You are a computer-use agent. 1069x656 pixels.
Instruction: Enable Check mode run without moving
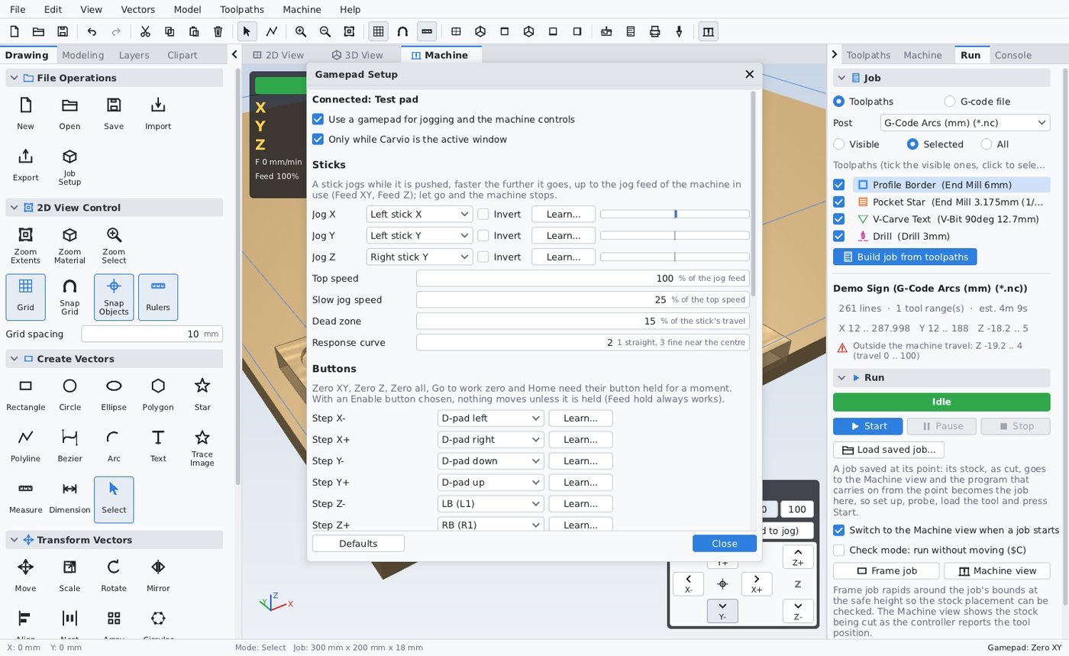point(838,550)
